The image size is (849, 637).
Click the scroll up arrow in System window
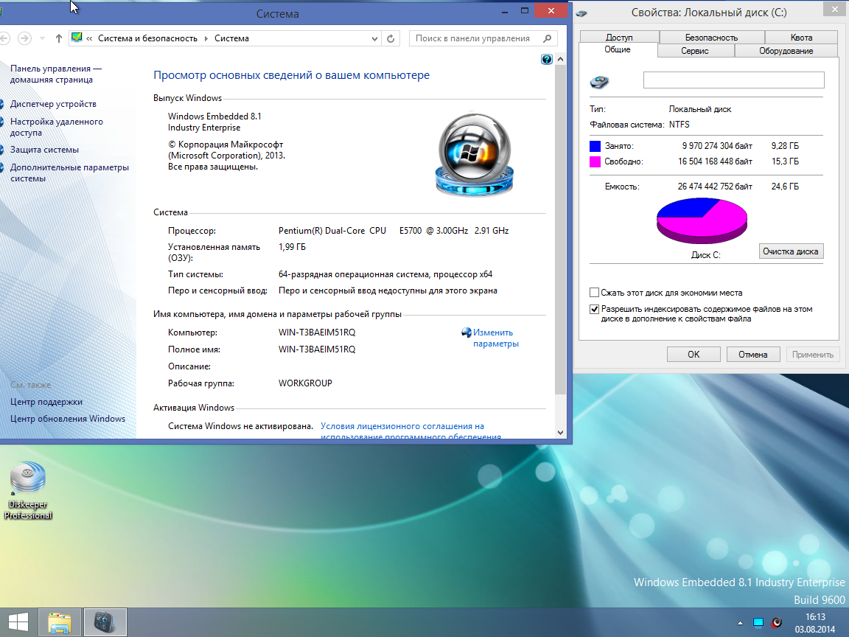(560, 59)
